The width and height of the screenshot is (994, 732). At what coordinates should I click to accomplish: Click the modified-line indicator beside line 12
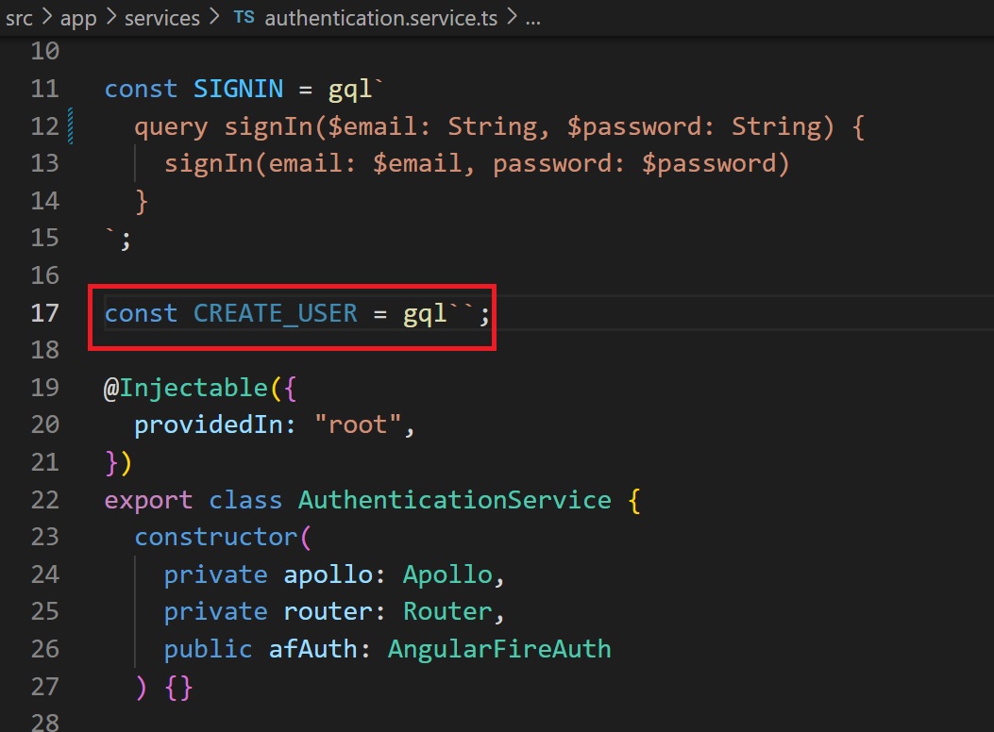click(x=71, y=126)
